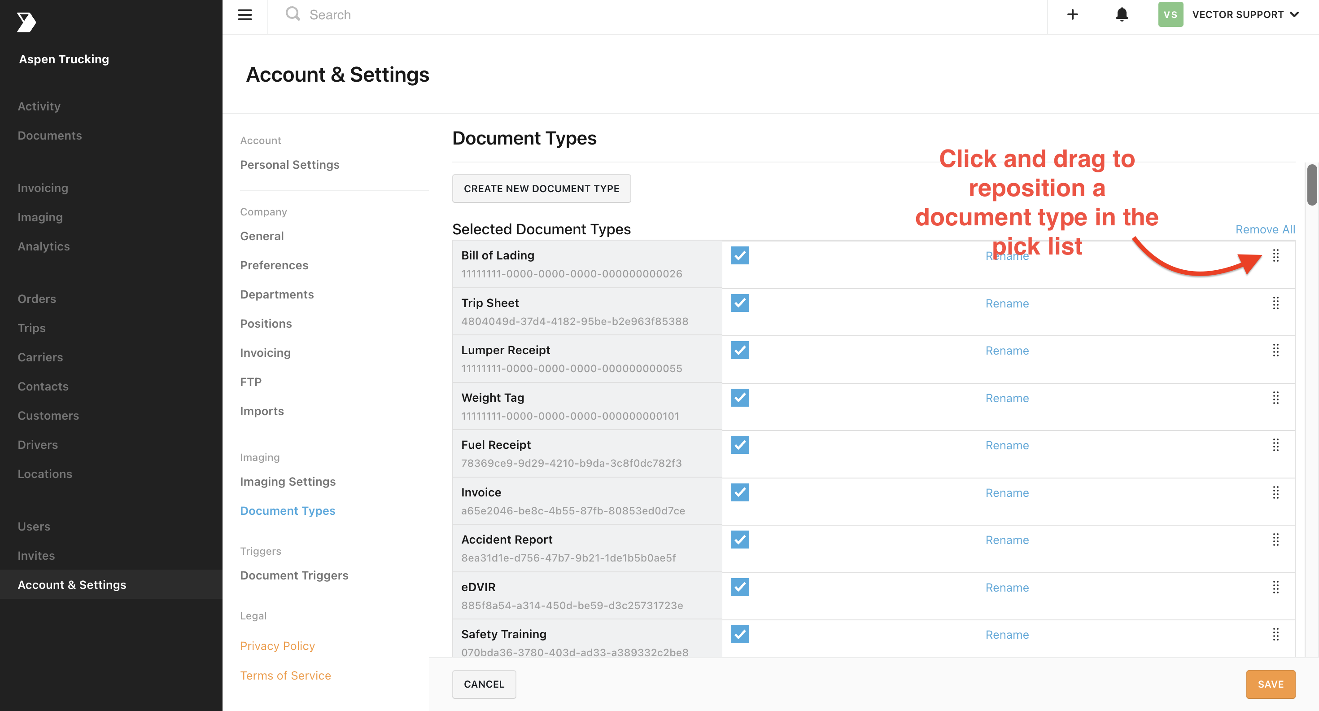Click Create New Document Type button

[541, 189]
